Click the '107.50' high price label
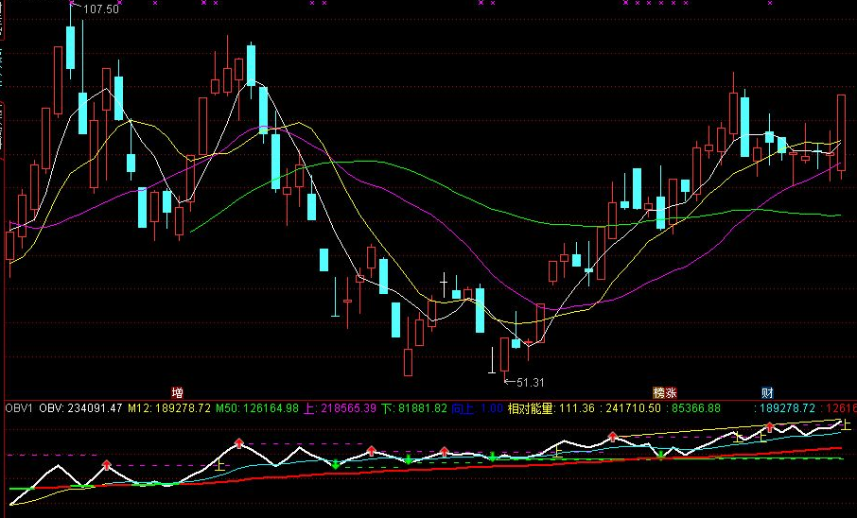857x518 pixels. coord(100,9)
